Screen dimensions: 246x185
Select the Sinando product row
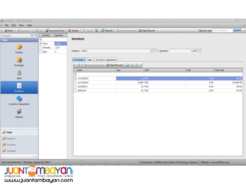tap(53, 47)
